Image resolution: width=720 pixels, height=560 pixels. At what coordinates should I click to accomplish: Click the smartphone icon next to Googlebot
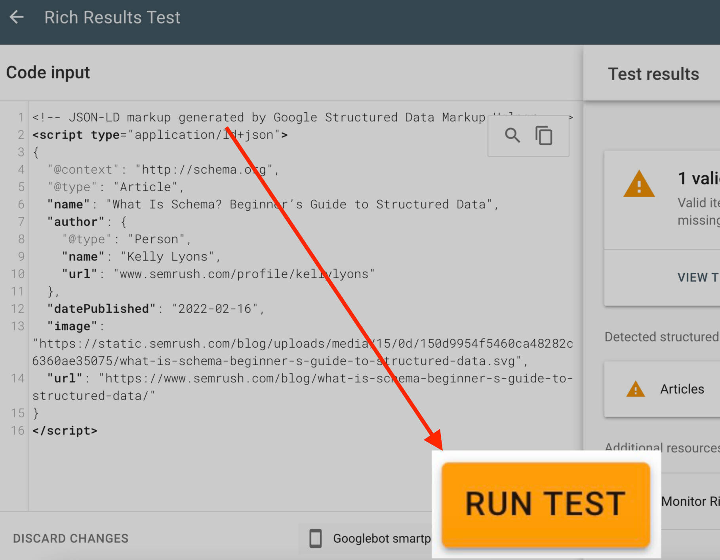[x=316, y=538]
